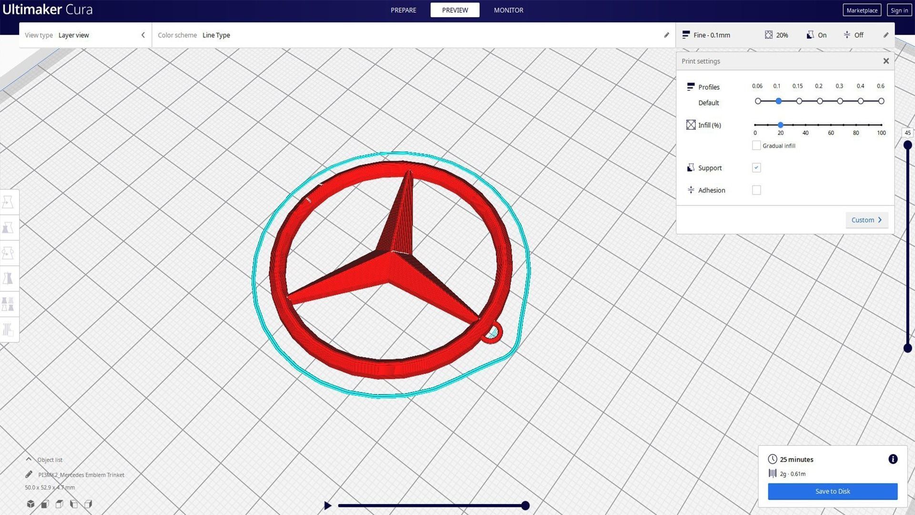Switch to the Preview tab
Viewport: 915px width, 515px height.
pyautogui.click(x=455, y=10)
